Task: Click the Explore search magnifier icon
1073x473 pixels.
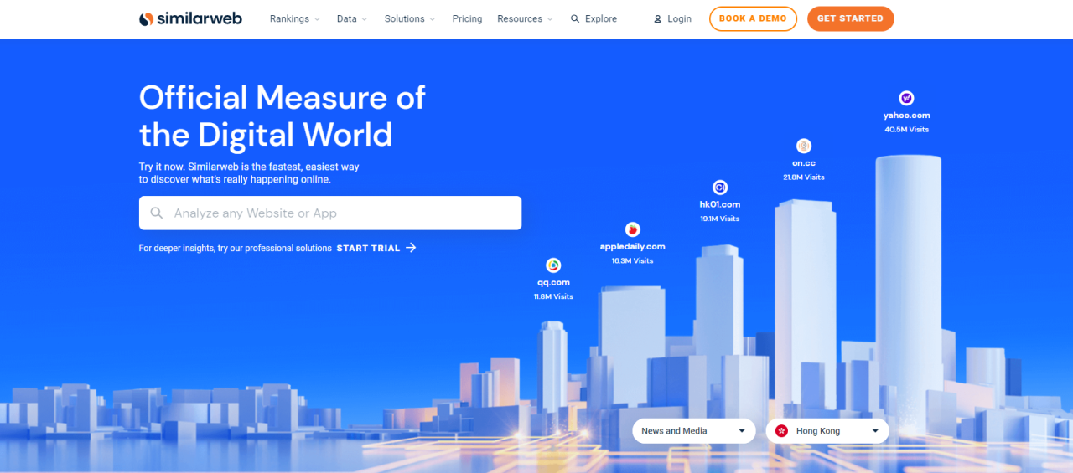Action: (575, 18)
